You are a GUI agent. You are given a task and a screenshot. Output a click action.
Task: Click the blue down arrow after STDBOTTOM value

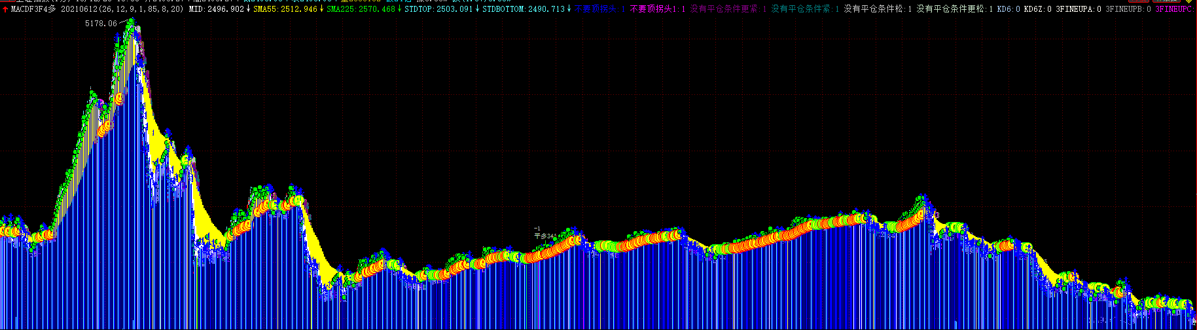point(569,9)
